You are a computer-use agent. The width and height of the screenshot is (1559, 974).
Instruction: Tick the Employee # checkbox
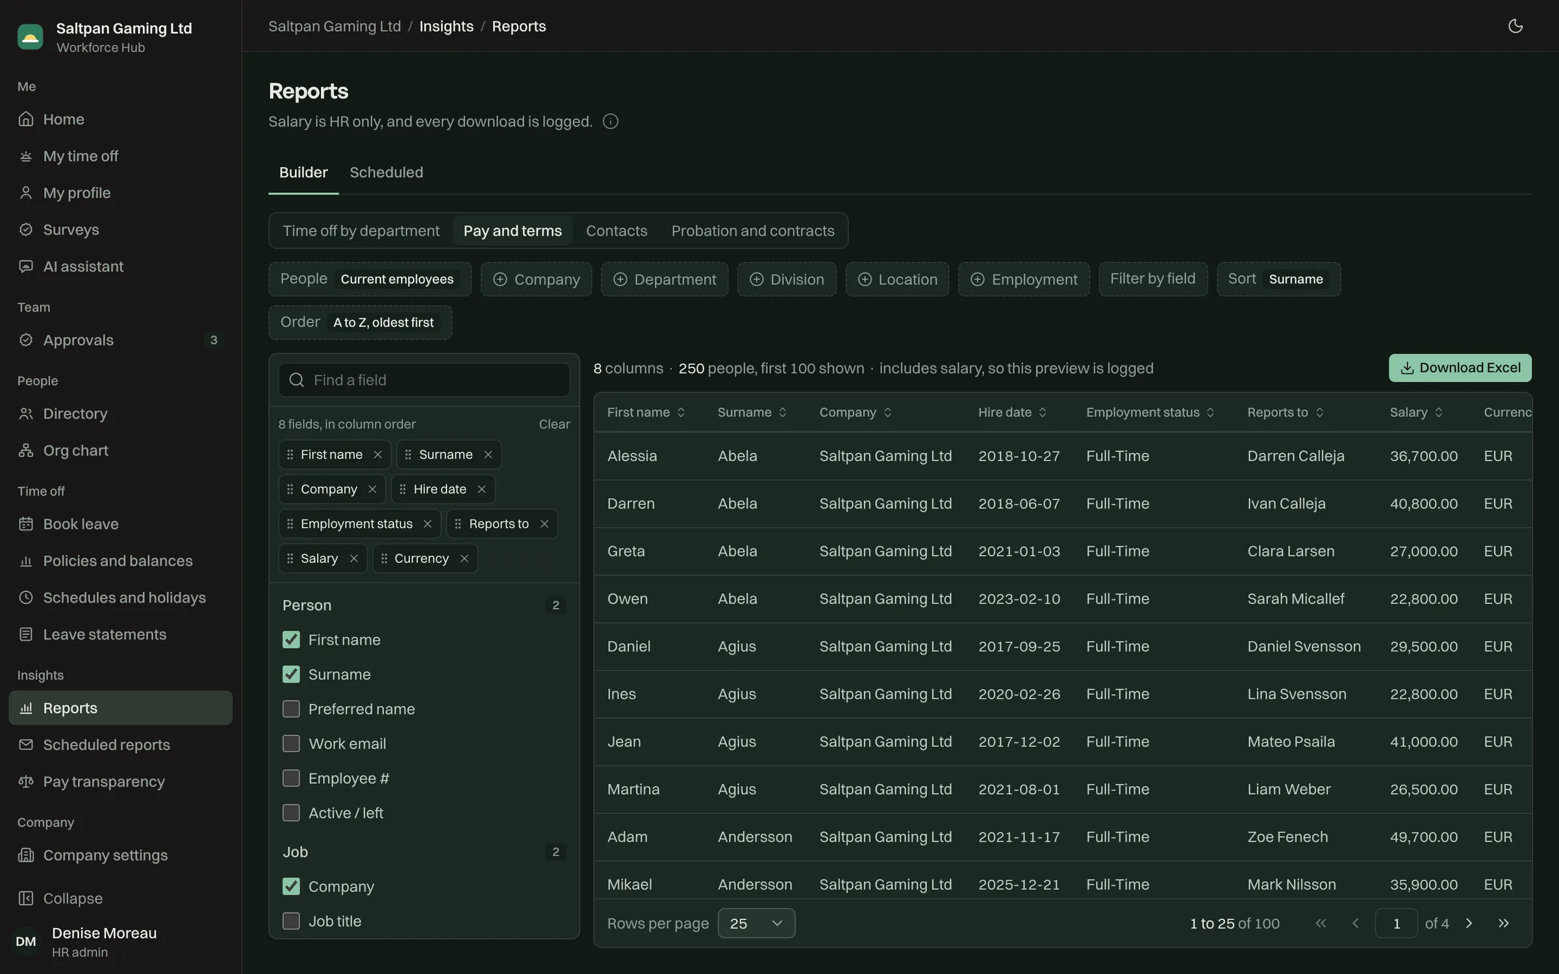coord(291,778)
